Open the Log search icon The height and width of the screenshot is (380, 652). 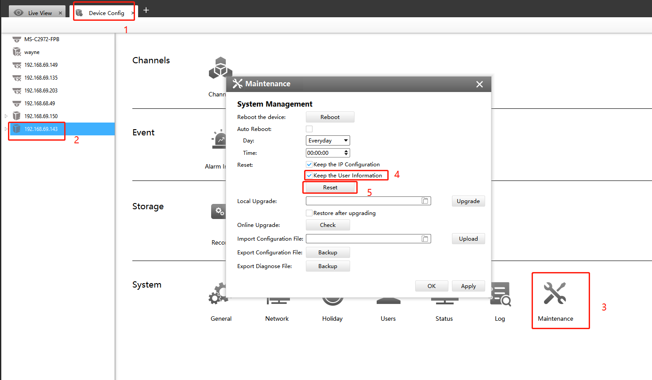click(x=501, y=295)
